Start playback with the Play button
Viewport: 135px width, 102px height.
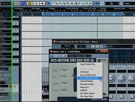click(x=36, y=3)
